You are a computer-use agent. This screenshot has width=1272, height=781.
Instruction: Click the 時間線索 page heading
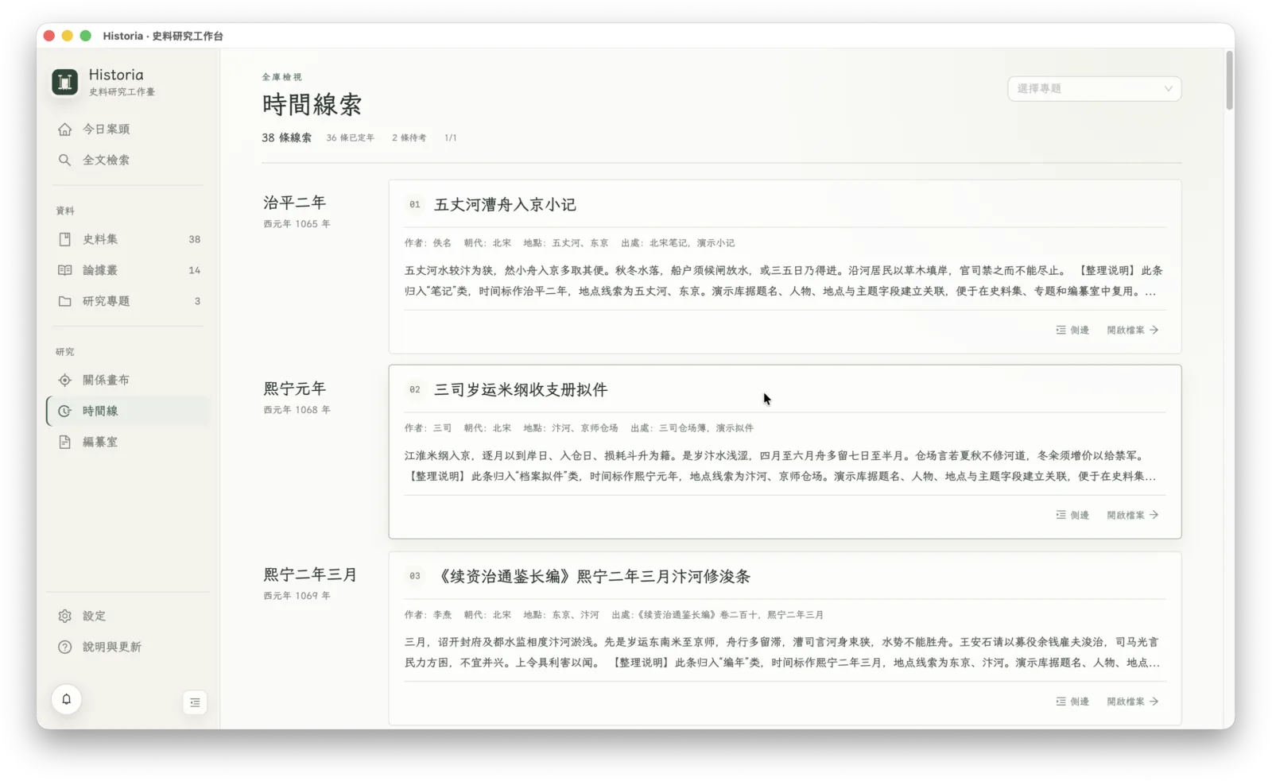312,105
